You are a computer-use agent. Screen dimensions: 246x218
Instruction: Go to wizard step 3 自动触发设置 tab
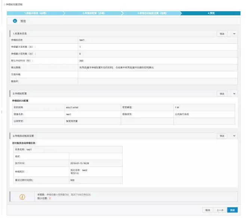tap(151, 13)
